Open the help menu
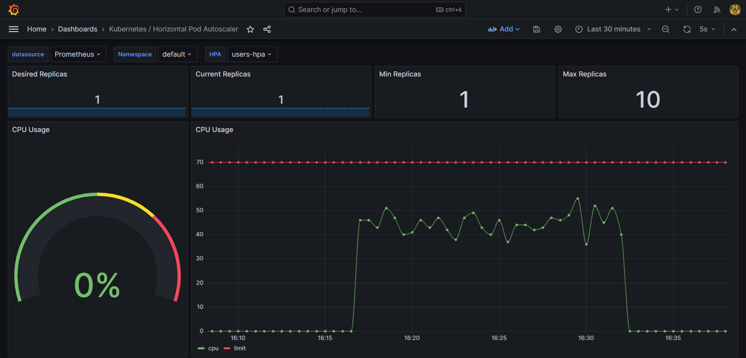The width and height of the screenshot is (746, 358). coord(698,10)
